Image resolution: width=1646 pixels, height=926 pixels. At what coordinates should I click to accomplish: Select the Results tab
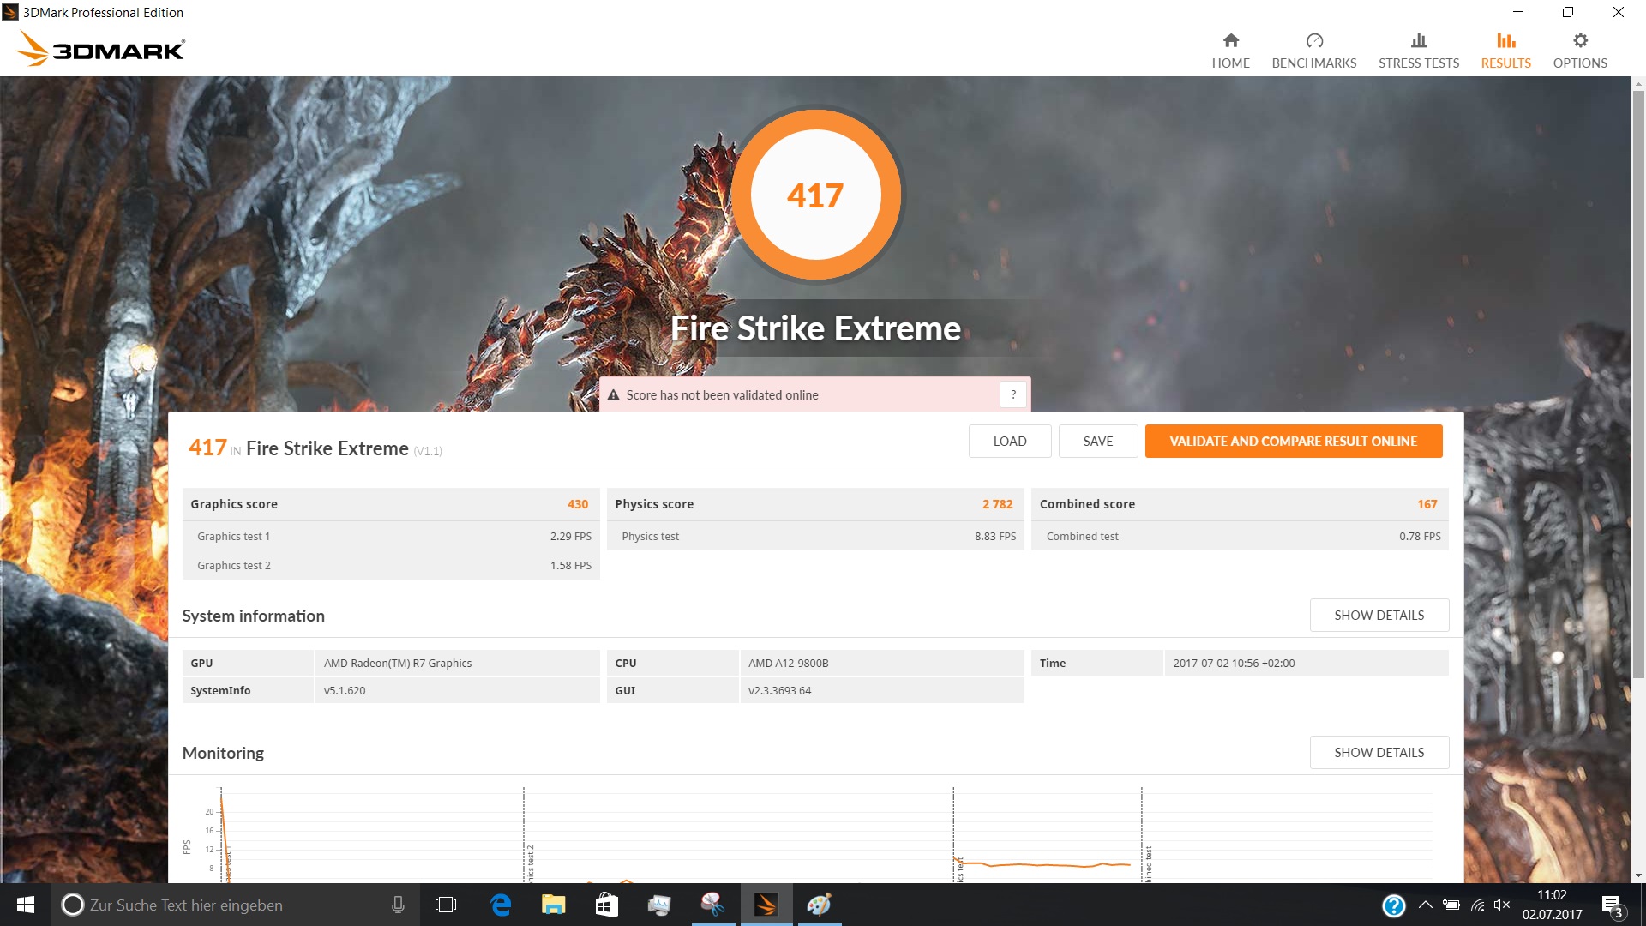pyautogui.click(x=1505, y=51)
